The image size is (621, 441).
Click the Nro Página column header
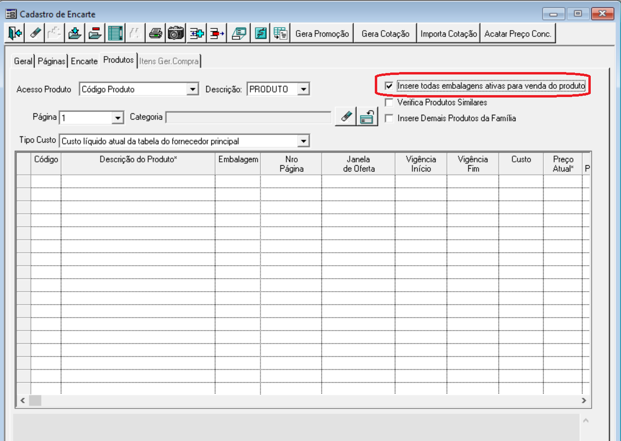pyautogui.click(x=291, y=164)
